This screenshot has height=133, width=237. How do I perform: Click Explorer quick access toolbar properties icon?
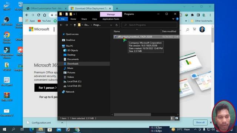(x=67, y=14)
